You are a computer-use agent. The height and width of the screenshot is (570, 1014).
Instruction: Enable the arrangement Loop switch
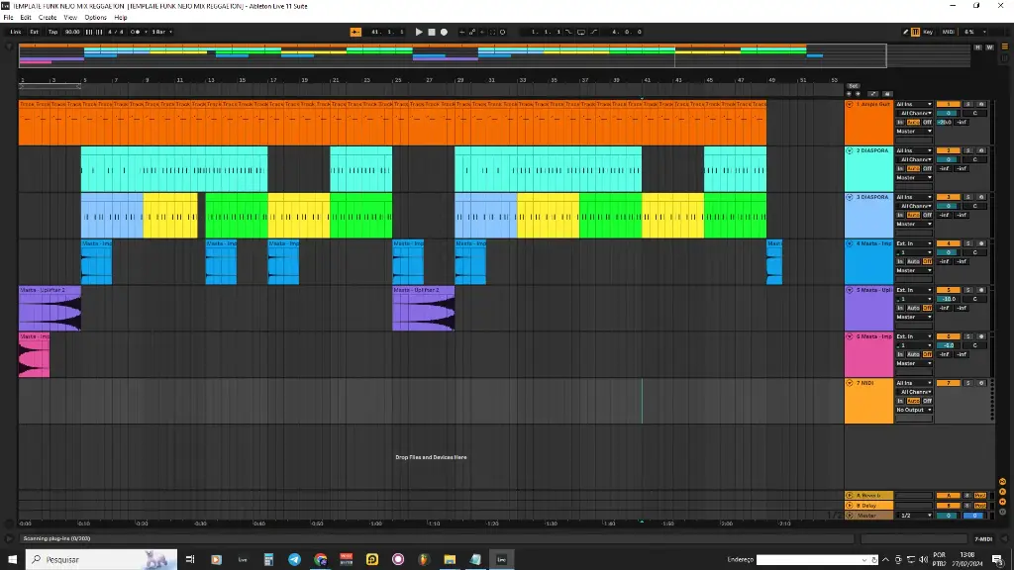(x=580, y=32)
